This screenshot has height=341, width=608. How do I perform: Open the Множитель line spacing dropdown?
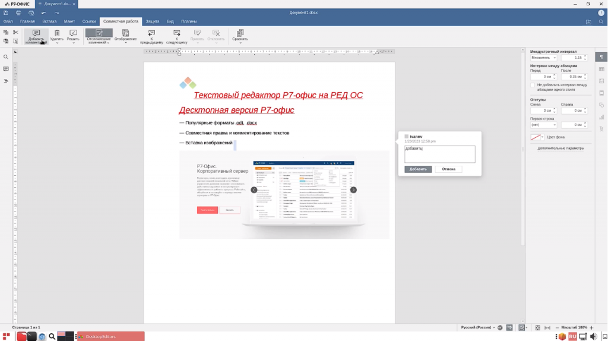(544, 58)
